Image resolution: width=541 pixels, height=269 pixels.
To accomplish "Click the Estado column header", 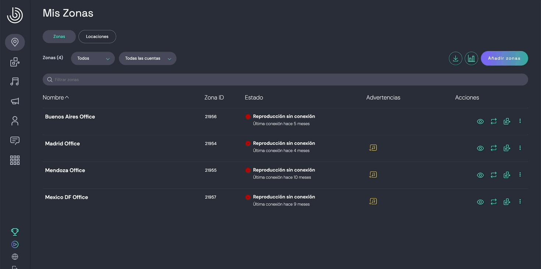I will 254,98.
